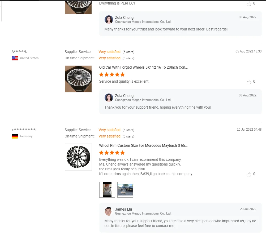This screenshot has width=266, height=236.
Task: Open black Maybach wheel rim product thumbnail
Action: pyautogui.click(x=78, y=157)
